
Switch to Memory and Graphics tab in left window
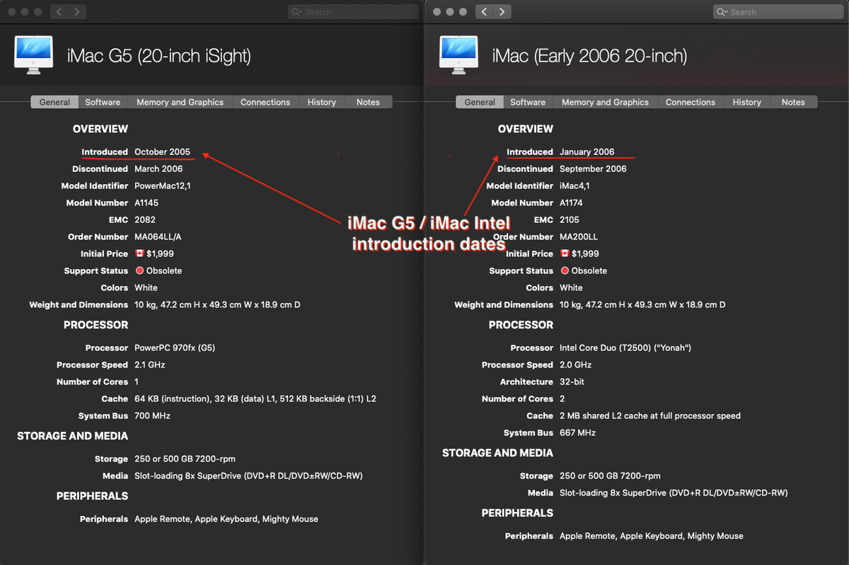(180, 102)
